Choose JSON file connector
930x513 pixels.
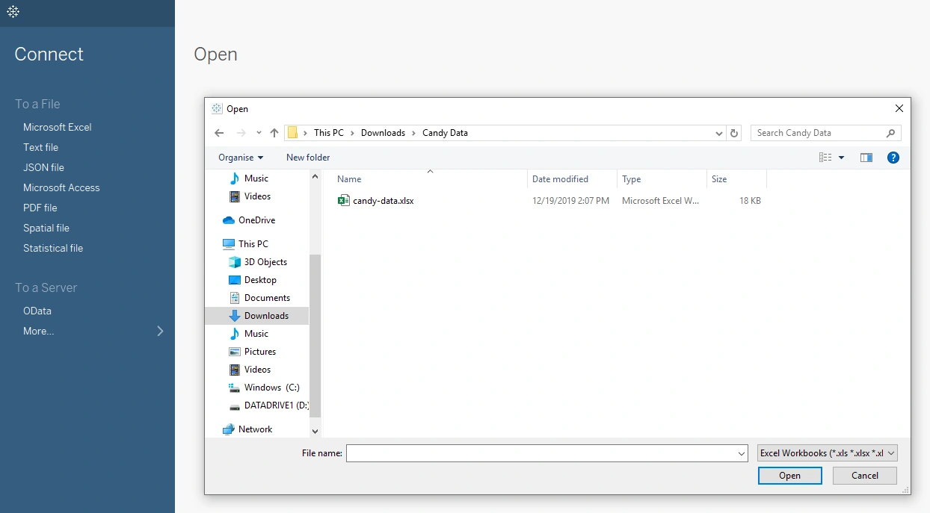(x=43, y=167)
